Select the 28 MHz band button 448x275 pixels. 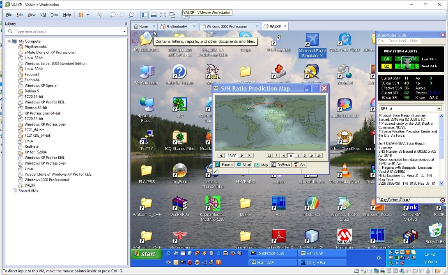tap(319, 156)
